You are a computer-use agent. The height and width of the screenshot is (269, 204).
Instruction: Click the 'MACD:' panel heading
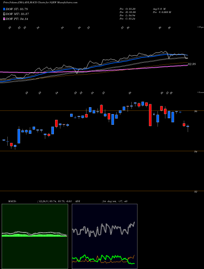(12, 201)
